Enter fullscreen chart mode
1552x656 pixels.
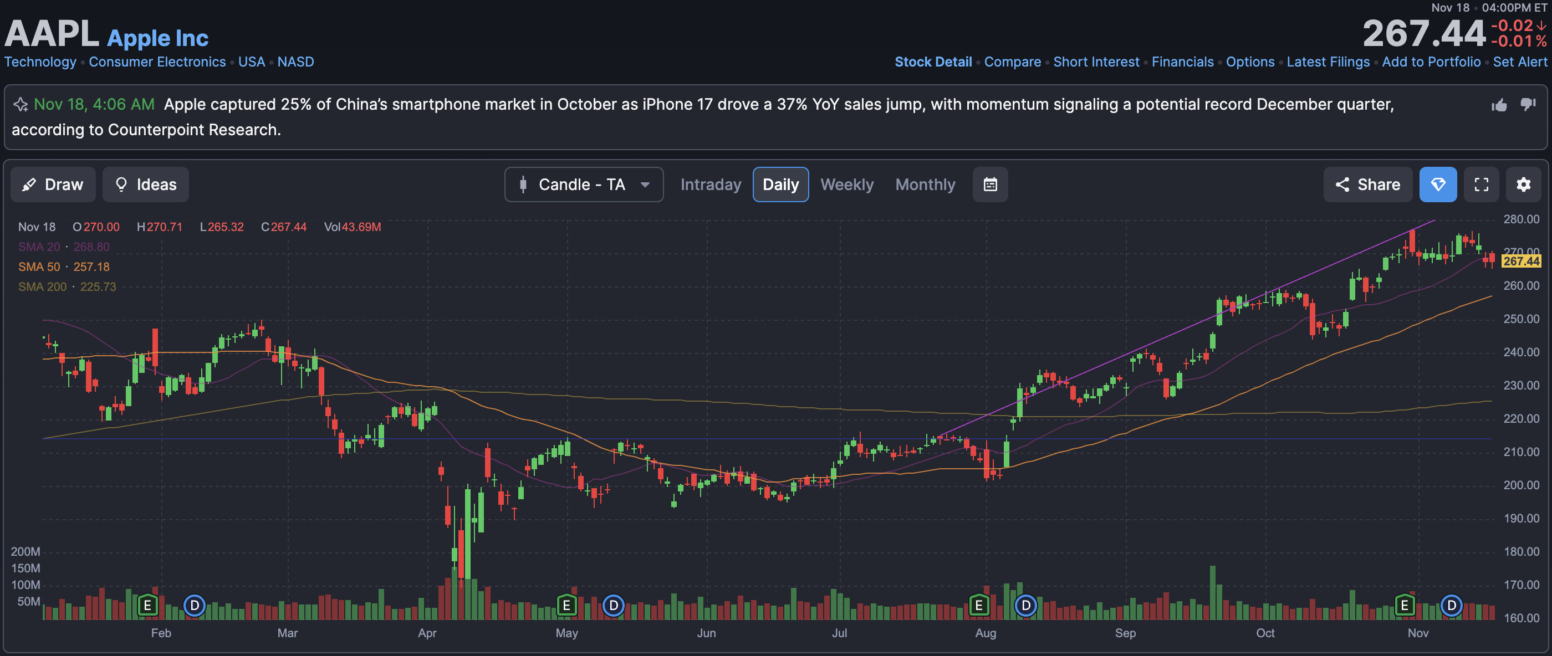tap(1481, 184)
